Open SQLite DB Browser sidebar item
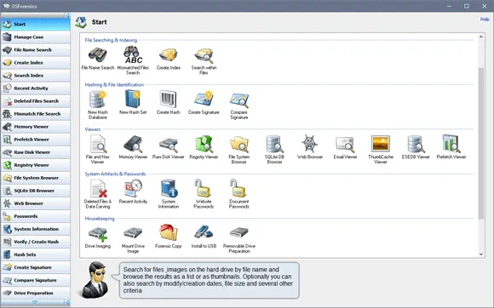The height and width of the screenshot is (308, 494). click(x=35, y=191)
